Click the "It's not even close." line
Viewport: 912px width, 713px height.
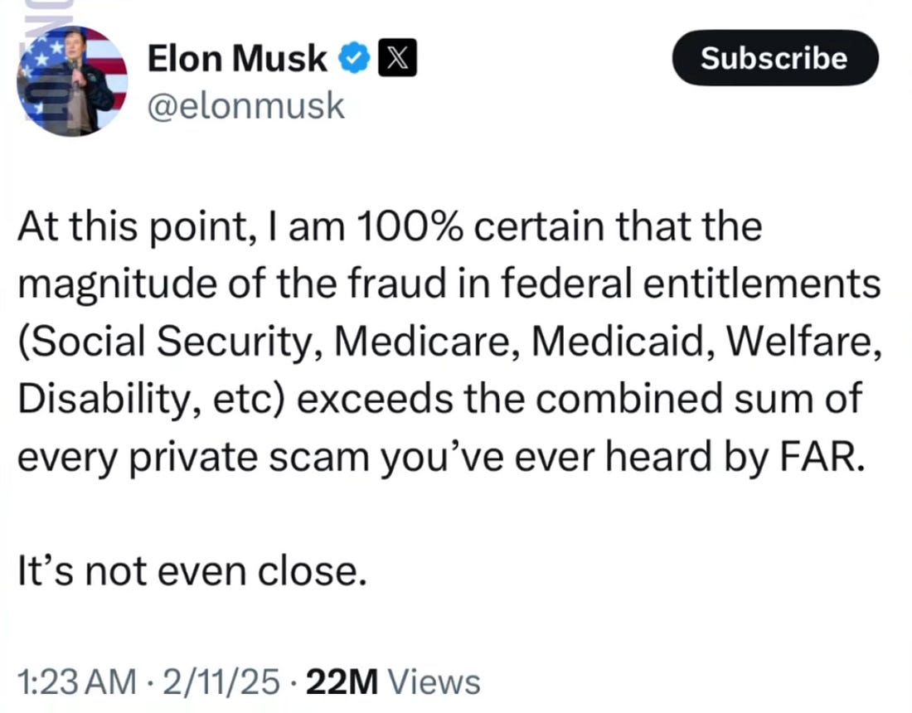(x=192, y=571)
